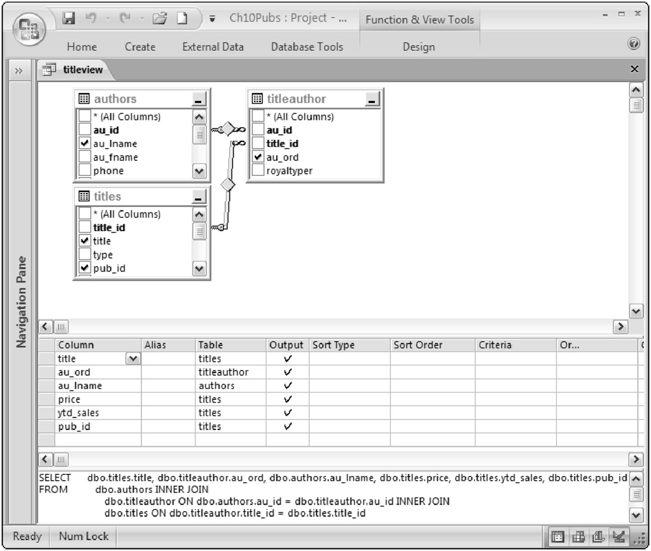Close the titleview document tab
The height and width of the screenshot is (551, 651).
coord(635,69)
